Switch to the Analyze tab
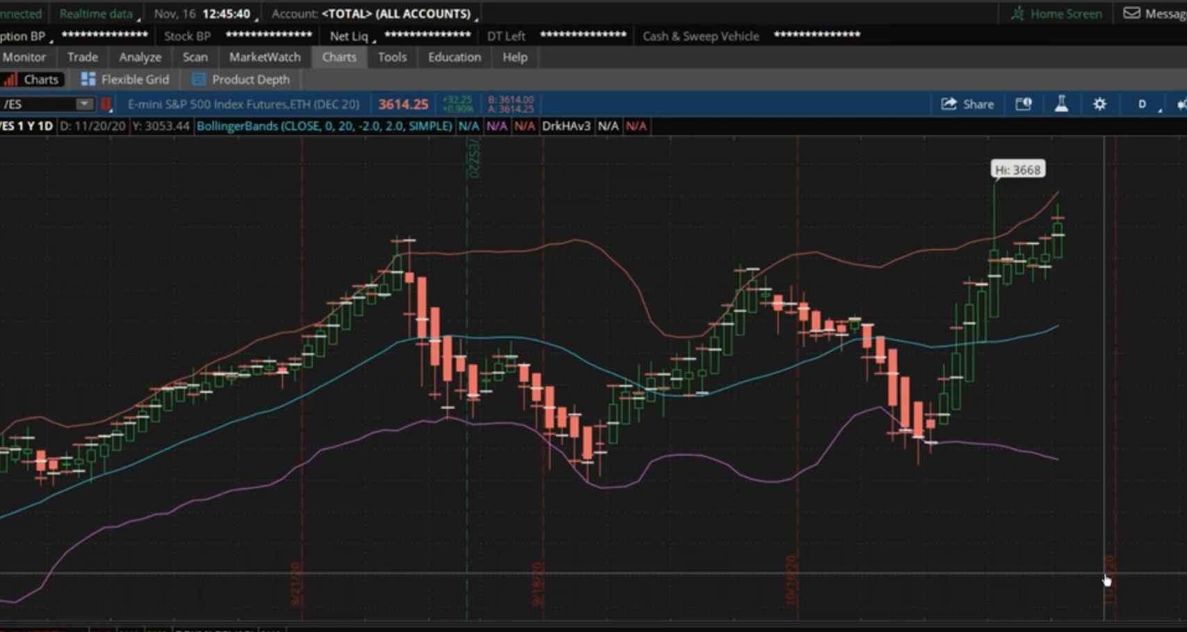The height and width of the screenshot is (632, 1187). 140,57
